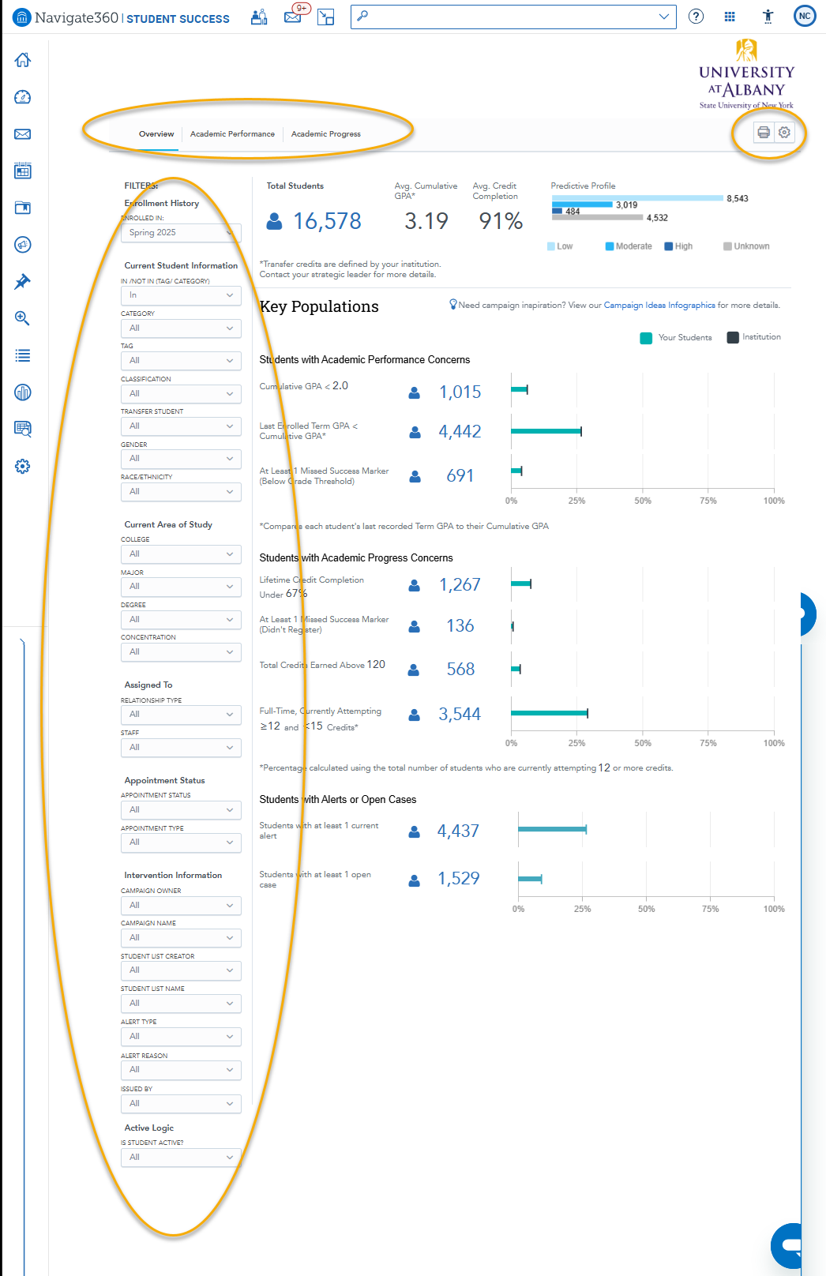The width and height of the screenshot is (826, 1276).
Task: Open advanced search magnifier-plus sidebar icon
Action: coord(23,318)
